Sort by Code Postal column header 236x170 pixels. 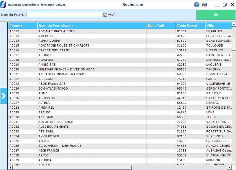pos(190,26)
